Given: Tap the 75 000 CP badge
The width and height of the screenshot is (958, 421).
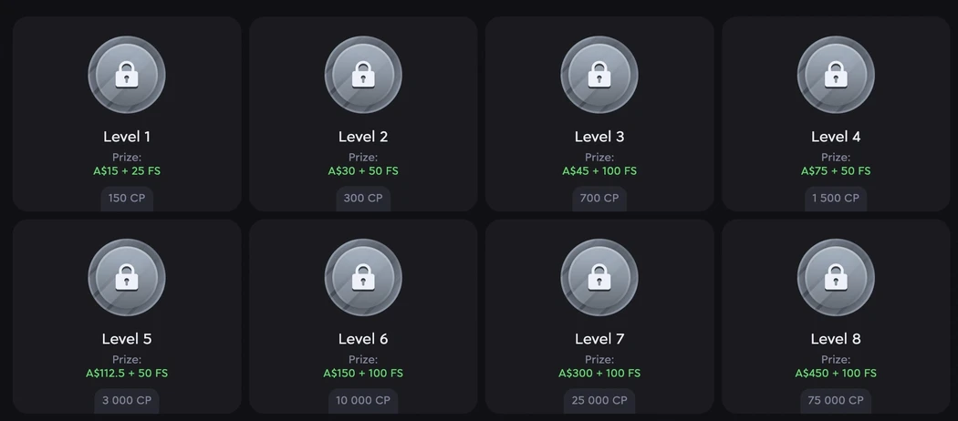Looking at the screenshot, I should [x=836, y=400].
